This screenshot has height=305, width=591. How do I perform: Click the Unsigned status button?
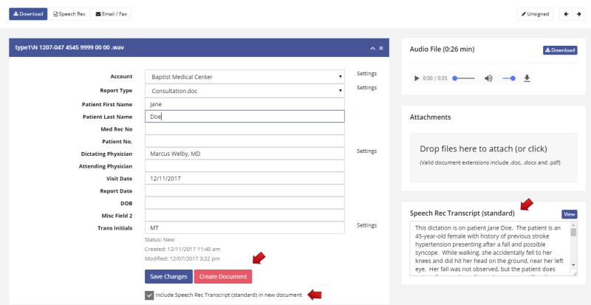point(536,14)
